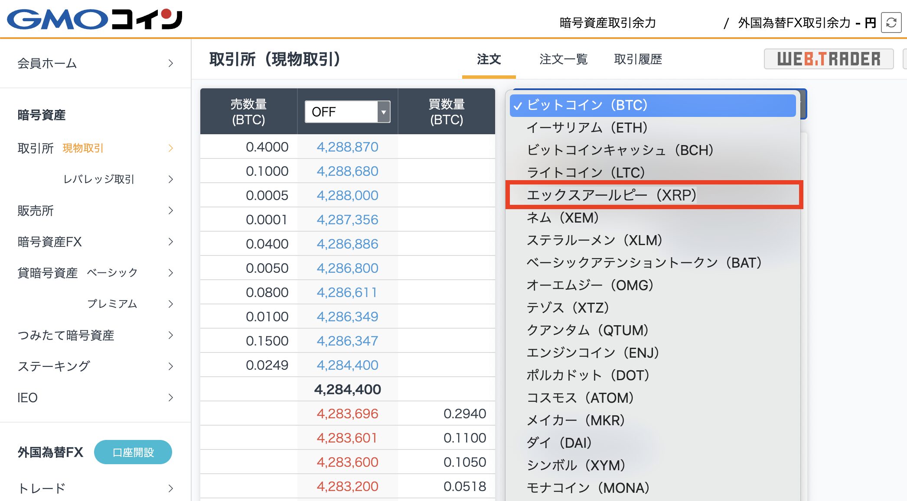907x501 pixels.
Task: Select メイカー (MKR) option
Action: click(x=653, y=420)
